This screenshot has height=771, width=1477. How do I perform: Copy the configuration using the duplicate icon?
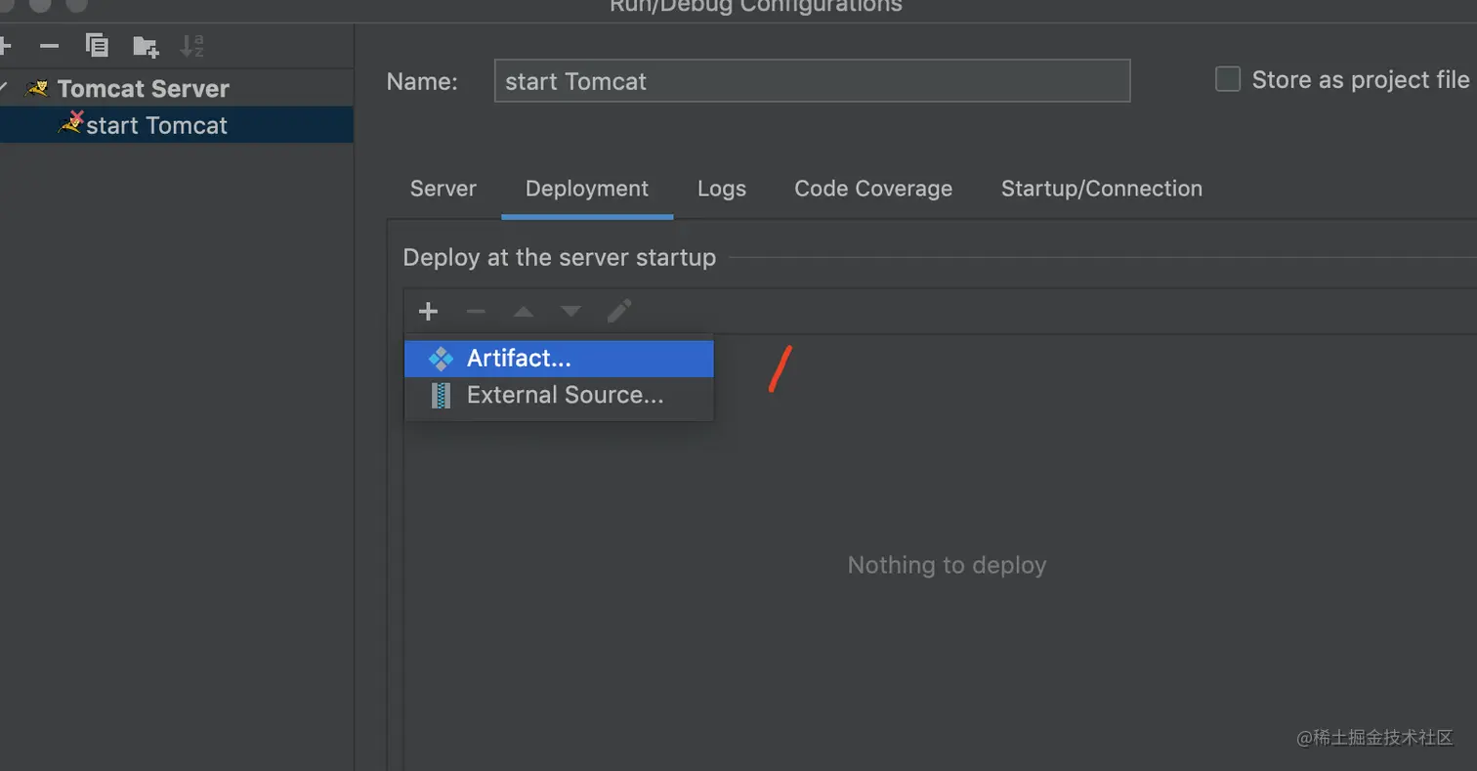97,45
